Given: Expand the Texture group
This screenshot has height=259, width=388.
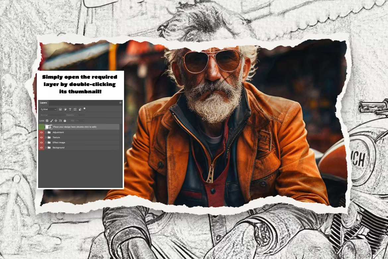Looking at the screenshot, I should pos(46,137).
